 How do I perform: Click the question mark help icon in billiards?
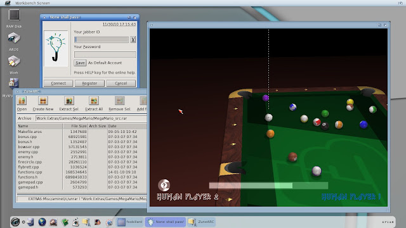164,185
